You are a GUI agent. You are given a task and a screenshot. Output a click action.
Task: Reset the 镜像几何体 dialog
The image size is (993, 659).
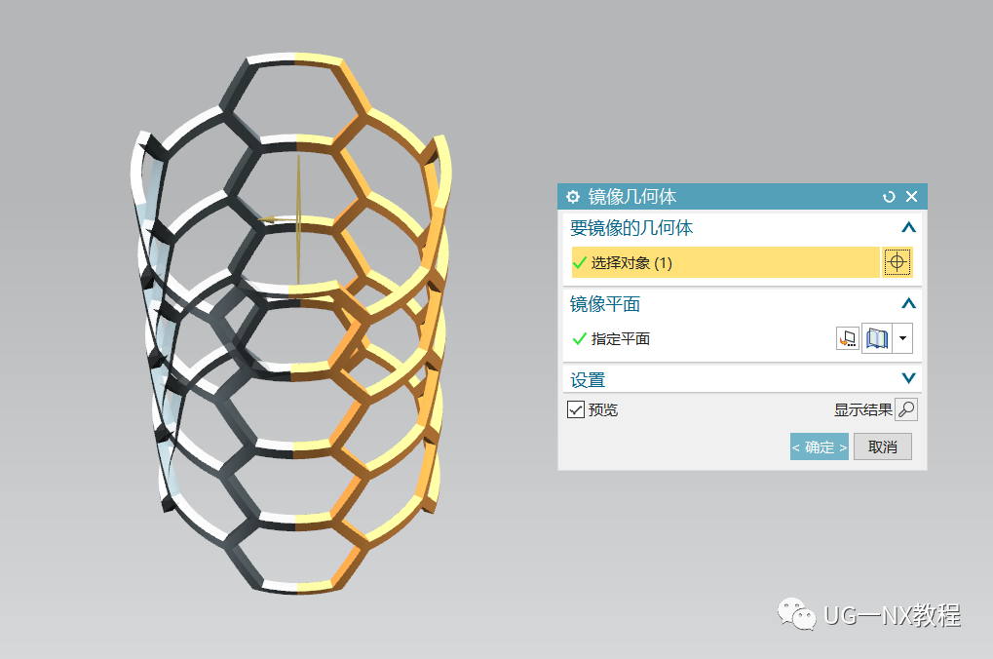point(889,197)
